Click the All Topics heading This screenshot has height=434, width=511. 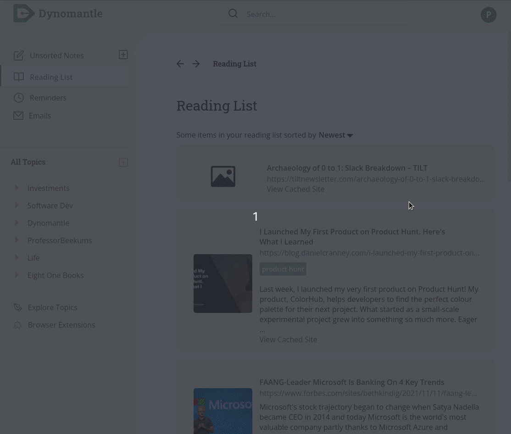click(x=28, y=162)
